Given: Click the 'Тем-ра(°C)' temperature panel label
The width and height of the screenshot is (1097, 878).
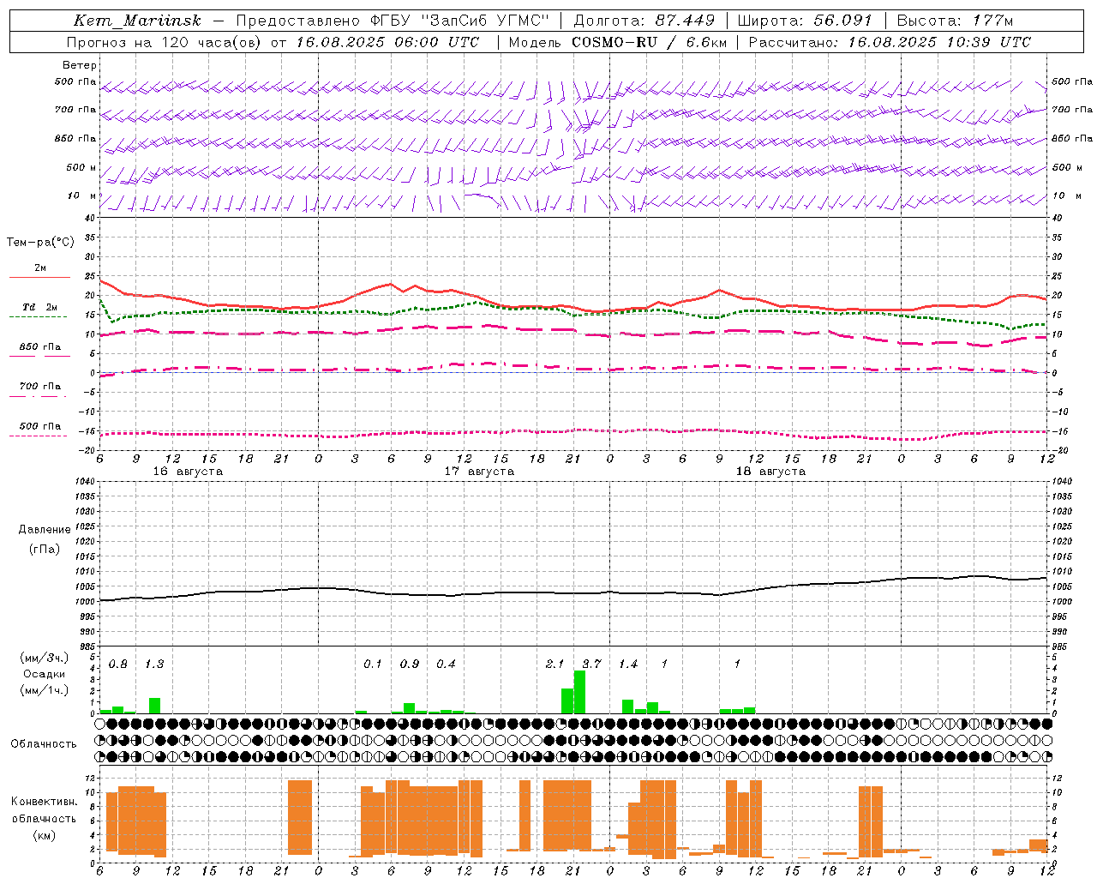Looking at the screenshot, I should coord(40,243).
